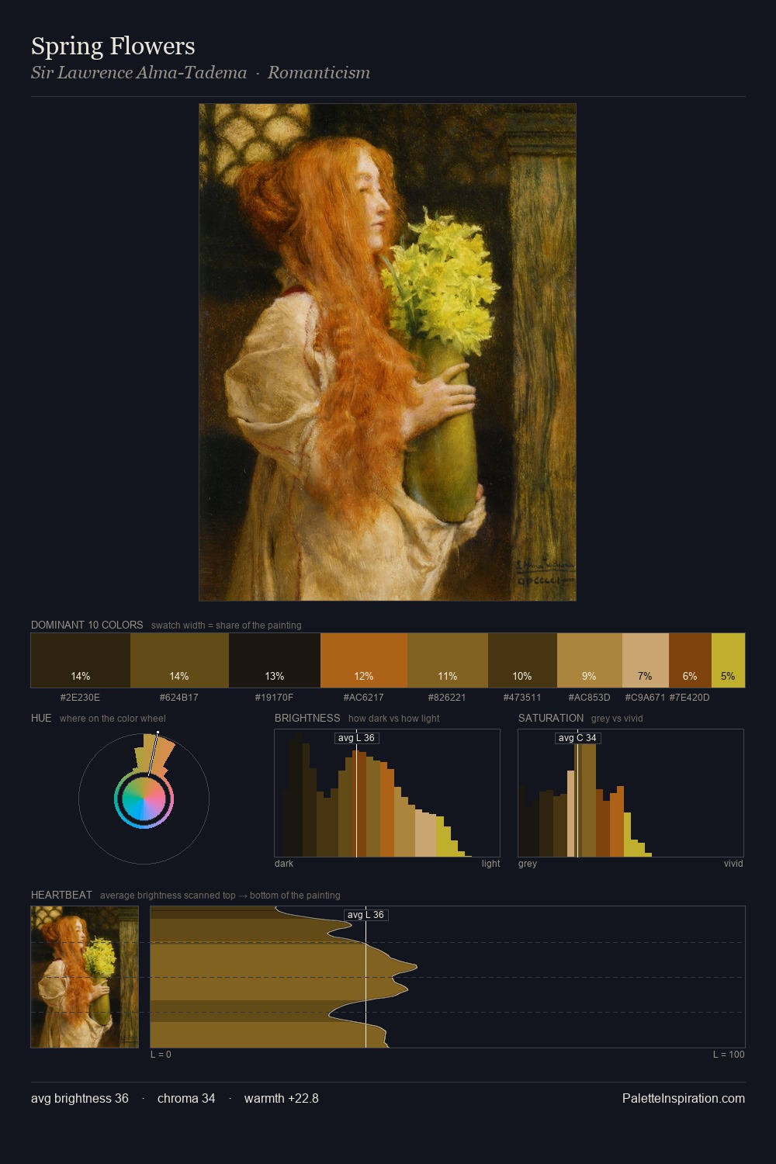Click the avg L 36 heartbeat label

365,915
